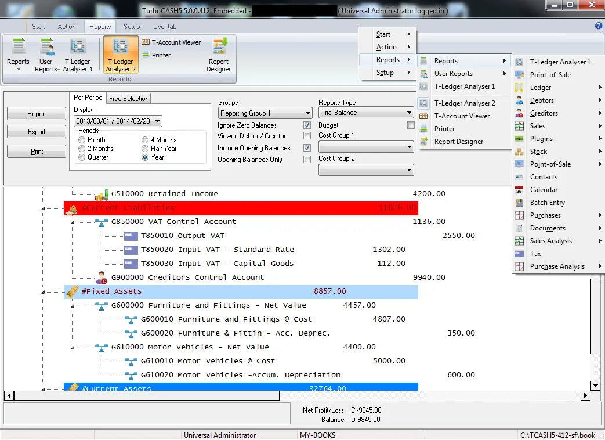The image size is (605, 440).
Task: Select the Month period radio button
Action: click(x=81, y=140)
